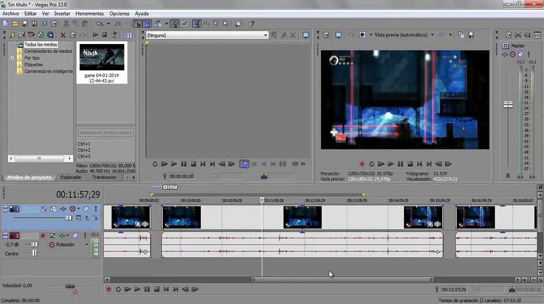Copy preview snapshot to clipboard
The height and width of the screenshot is (304, 544).
(461, 35)
